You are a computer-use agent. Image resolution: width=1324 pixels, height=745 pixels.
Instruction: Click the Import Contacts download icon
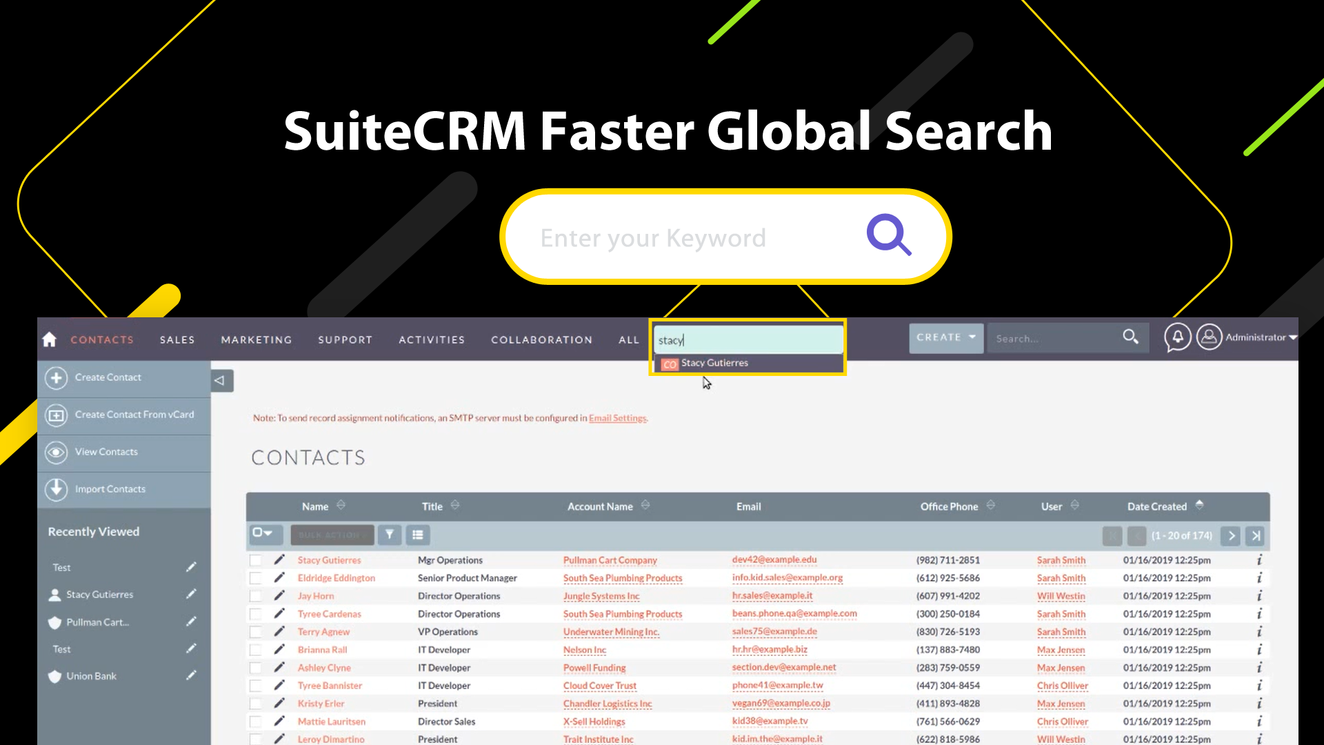click(56, 489)
